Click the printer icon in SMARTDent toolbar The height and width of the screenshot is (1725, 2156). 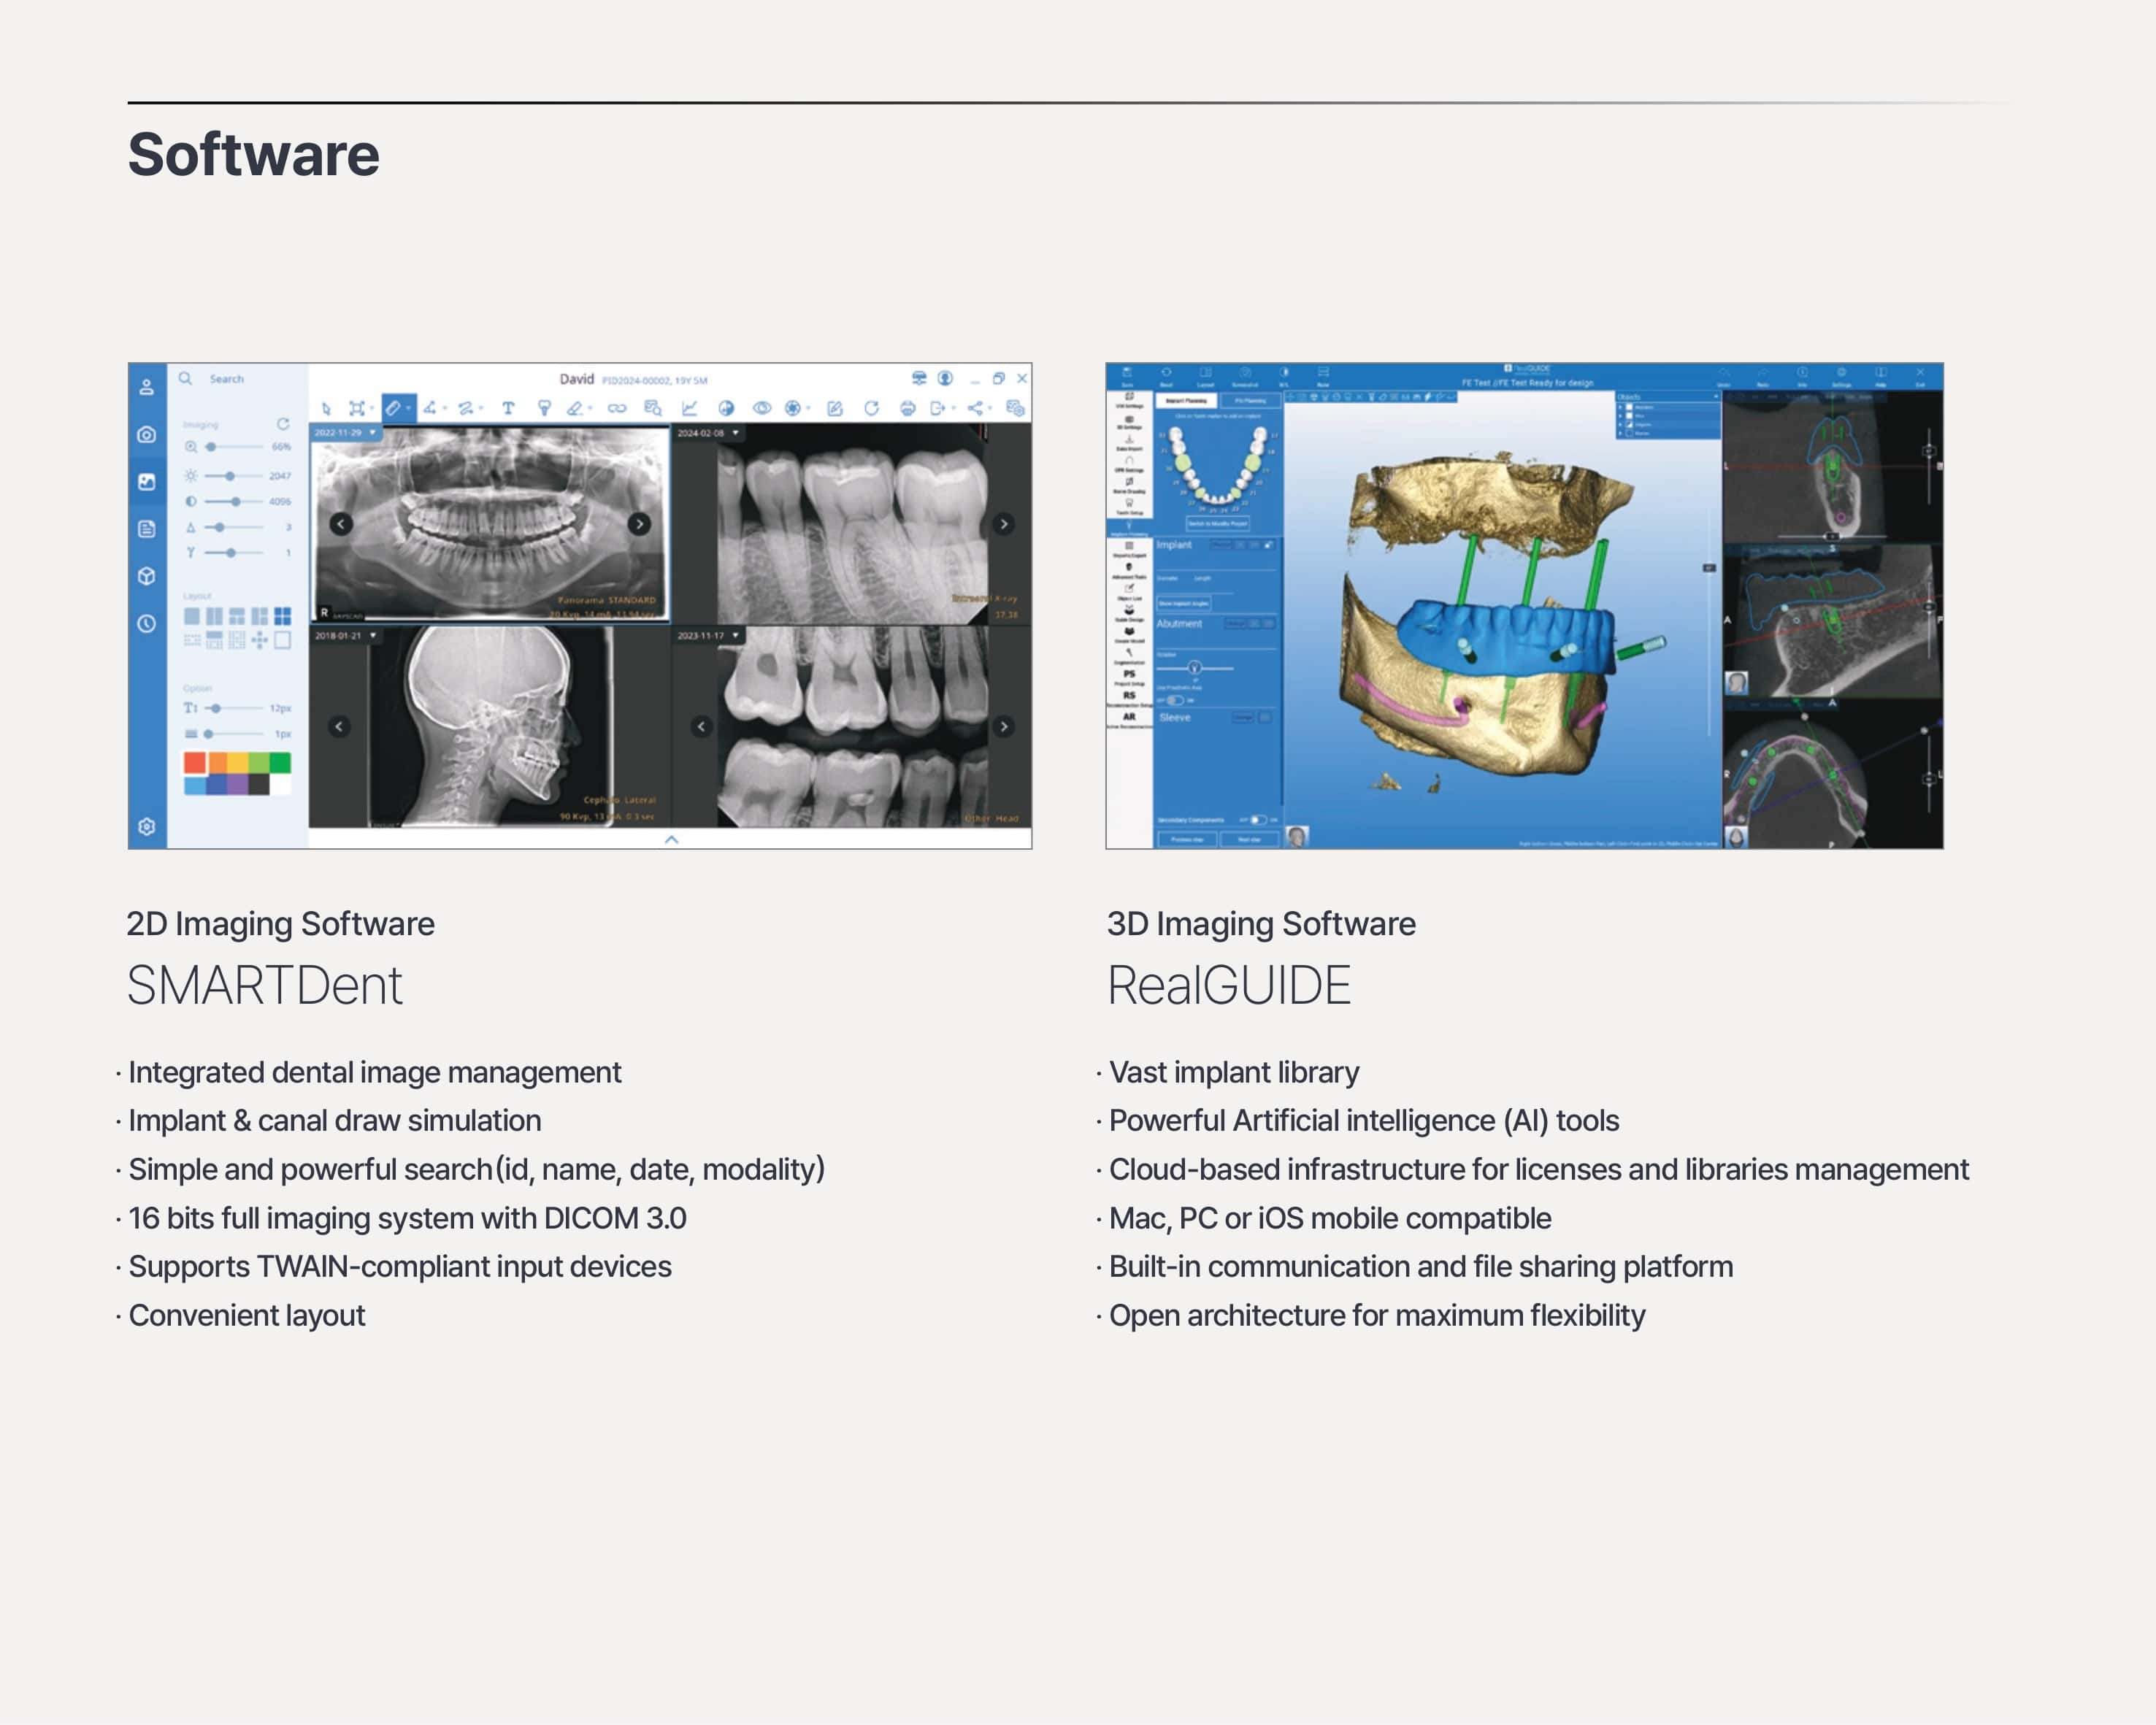908,409
